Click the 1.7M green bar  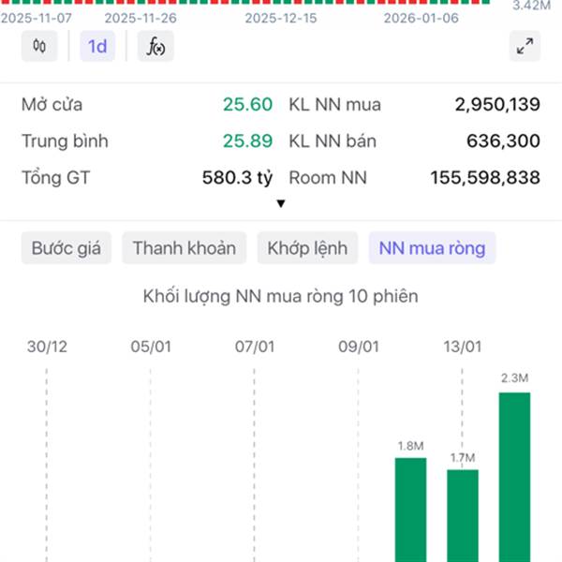pyautogui.click(x=463, y=516)
